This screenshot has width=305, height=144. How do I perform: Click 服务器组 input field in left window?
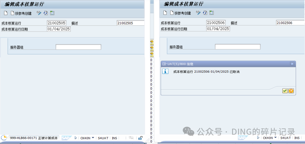point(79,47)
